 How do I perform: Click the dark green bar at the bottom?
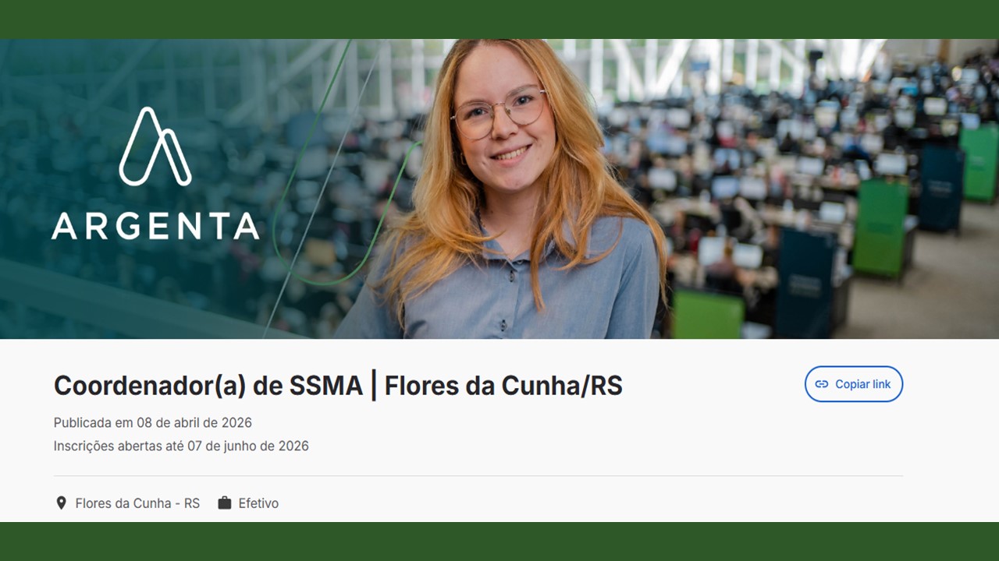499,542
